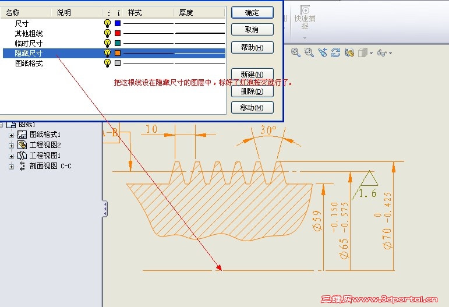The image size is (449, 307).
Task: Click the rotate view refresh icon
Action: point(335,52)
